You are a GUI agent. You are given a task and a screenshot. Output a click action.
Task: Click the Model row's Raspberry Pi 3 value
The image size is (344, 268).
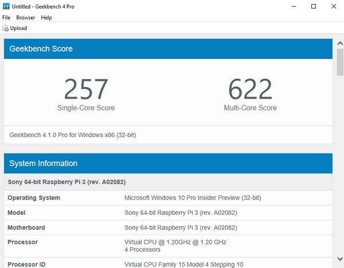click(x=181, y=213)
